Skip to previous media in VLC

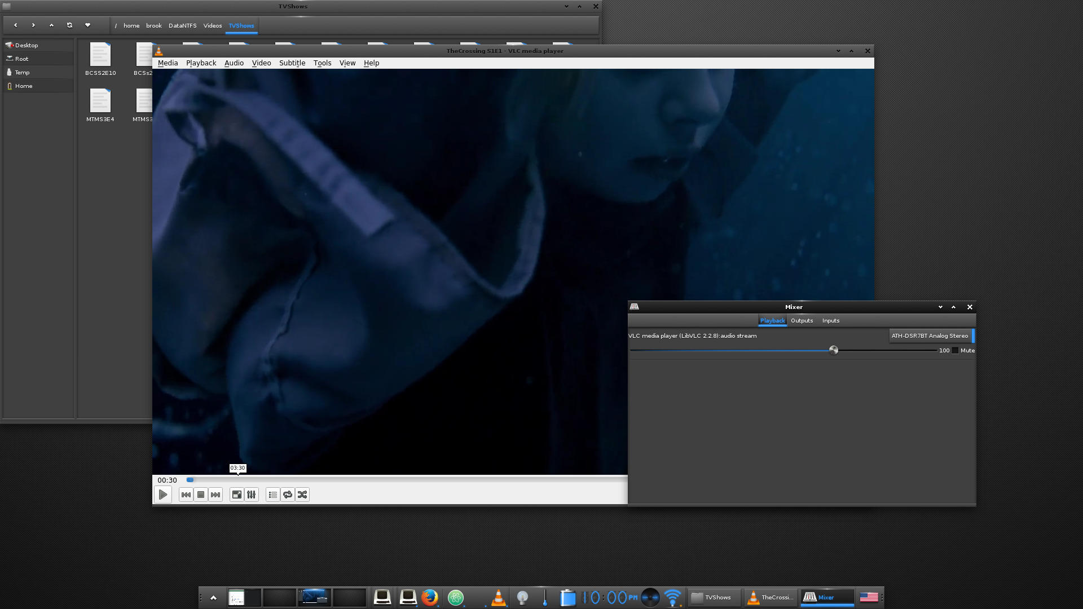coord(186,495)
